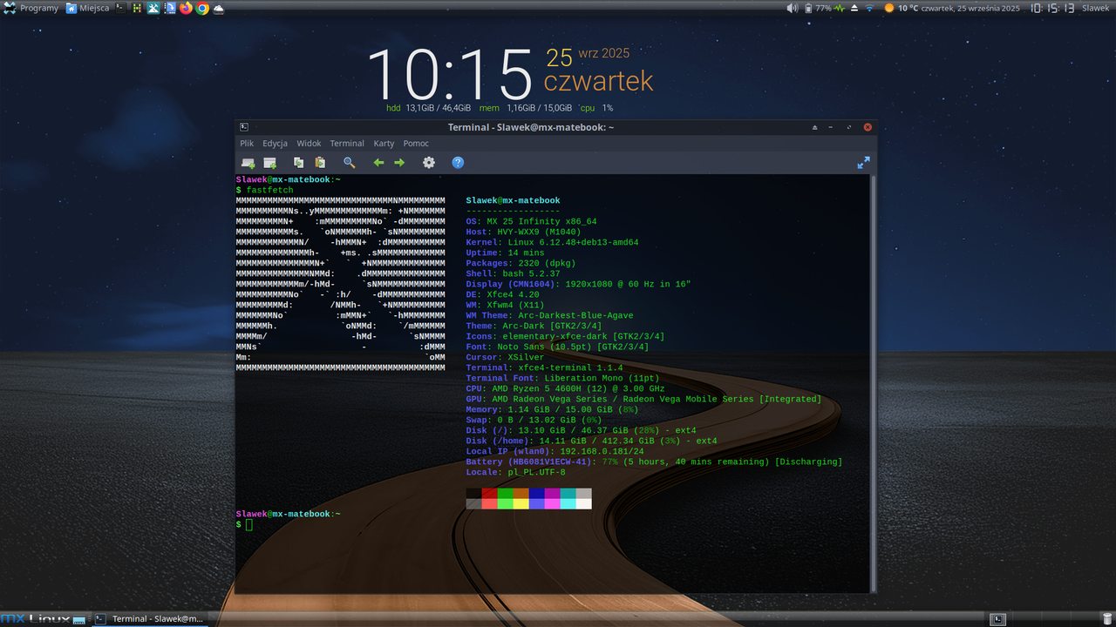Click the "CPU: AMD Ryzen 5 4600H" line
This screenshot has height=627, width=1116.
[x=565, y=388]
